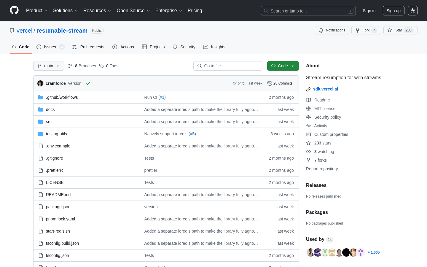Open the src folder
The image size is (427, 267).
coord(49,122)
